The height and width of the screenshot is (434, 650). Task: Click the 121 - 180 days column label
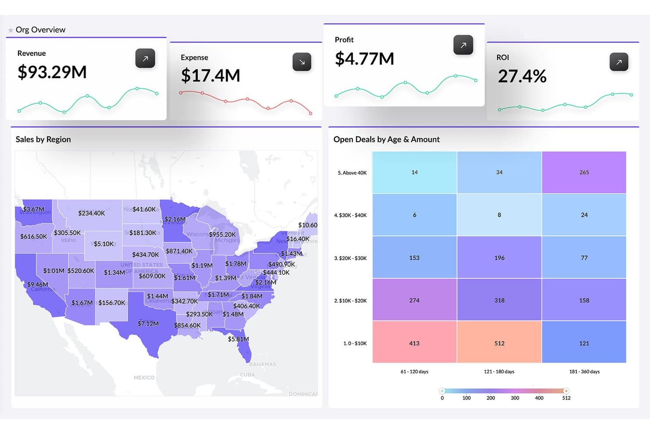[499, 372]
